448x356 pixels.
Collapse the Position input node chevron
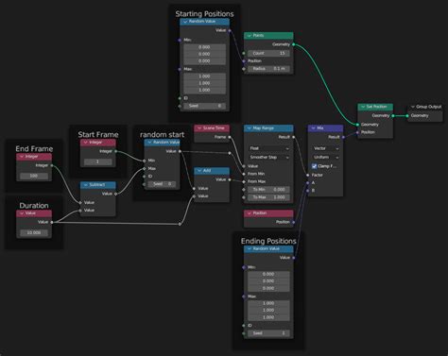pyautogui.click(x=250, y=213)
